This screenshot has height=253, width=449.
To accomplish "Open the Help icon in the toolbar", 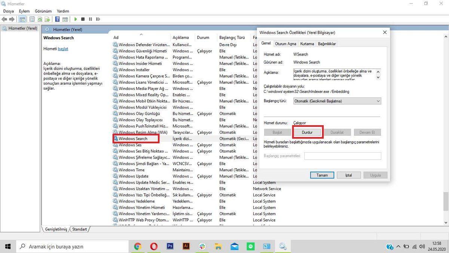I will coord(58,19).
